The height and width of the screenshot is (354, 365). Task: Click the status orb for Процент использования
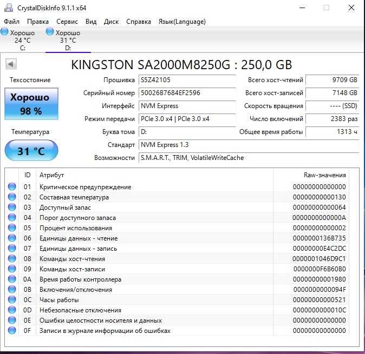coord(12,228)
